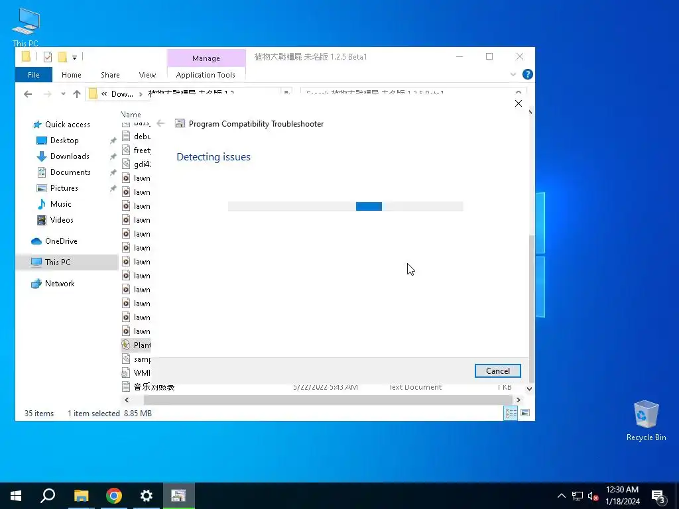Select the freet file in list
This screenshot has height=509, width=679.
pos(136,150)
